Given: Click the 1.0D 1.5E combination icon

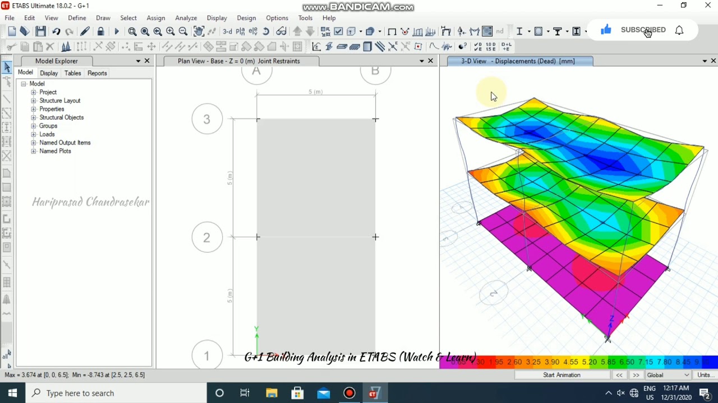Looking at the screenshot, I should 491,46.
